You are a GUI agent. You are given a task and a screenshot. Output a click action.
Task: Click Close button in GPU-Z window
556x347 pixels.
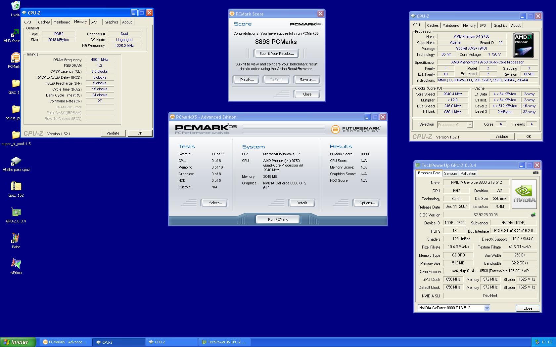point(528,308)
